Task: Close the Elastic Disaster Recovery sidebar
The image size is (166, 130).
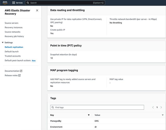Action: pos(37,10)
